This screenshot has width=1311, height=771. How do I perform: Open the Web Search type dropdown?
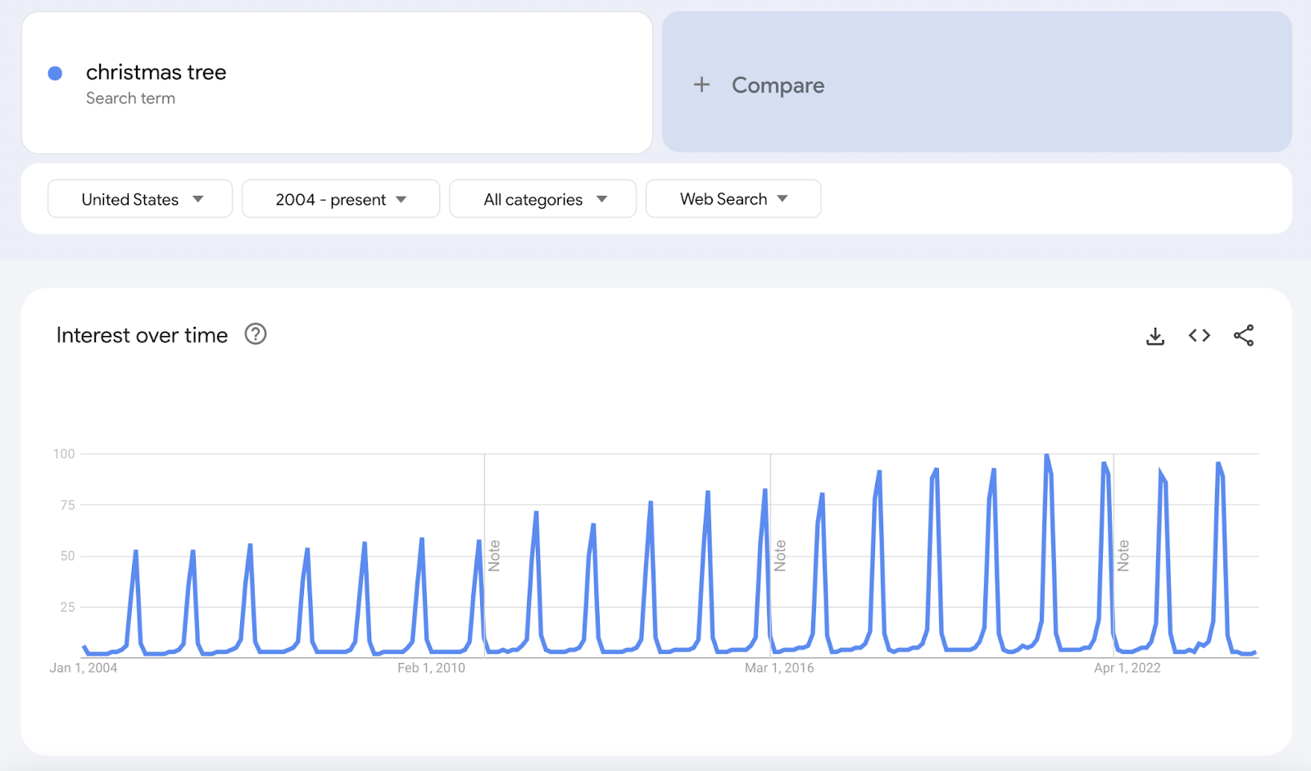coord(733,198)
